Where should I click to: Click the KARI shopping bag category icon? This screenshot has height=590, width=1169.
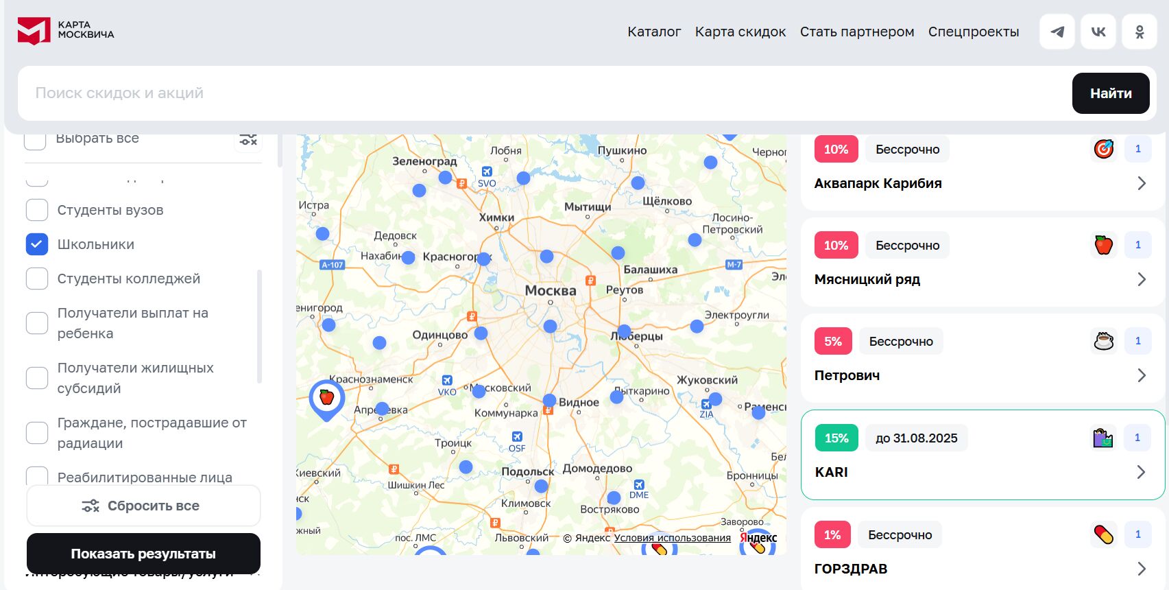click(x=1103, y=438)
